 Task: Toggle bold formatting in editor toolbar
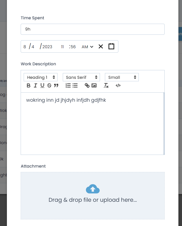(x=28, y=86)
